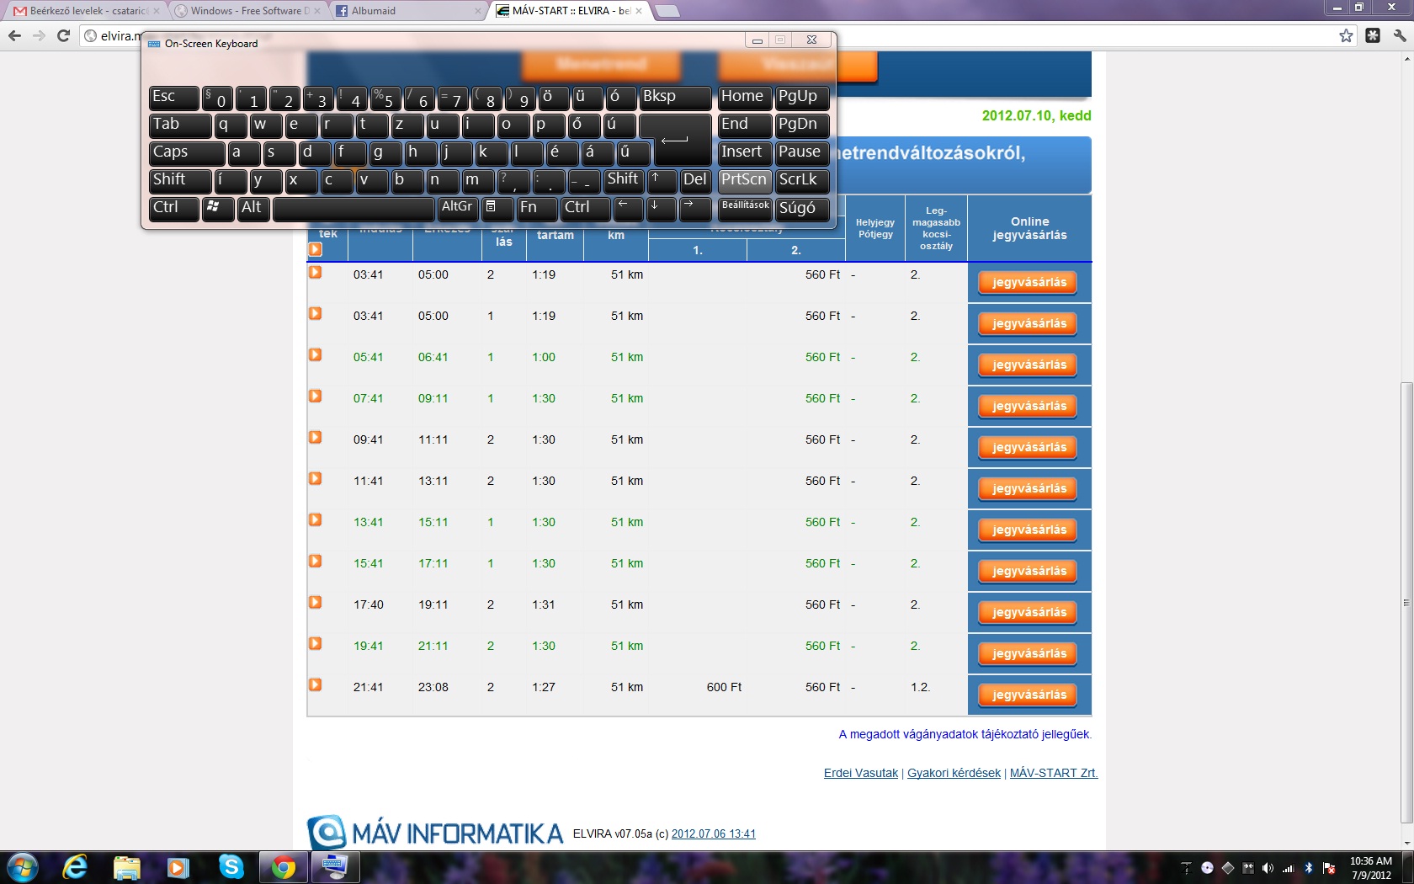This screenshot has height=884, width=1414.
Task: Expand details of the 03:41 train with 2 transfers
Action: point(316,273)
